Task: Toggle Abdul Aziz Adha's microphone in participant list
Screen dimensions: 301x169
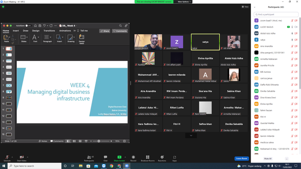Action: pos(292,33)
